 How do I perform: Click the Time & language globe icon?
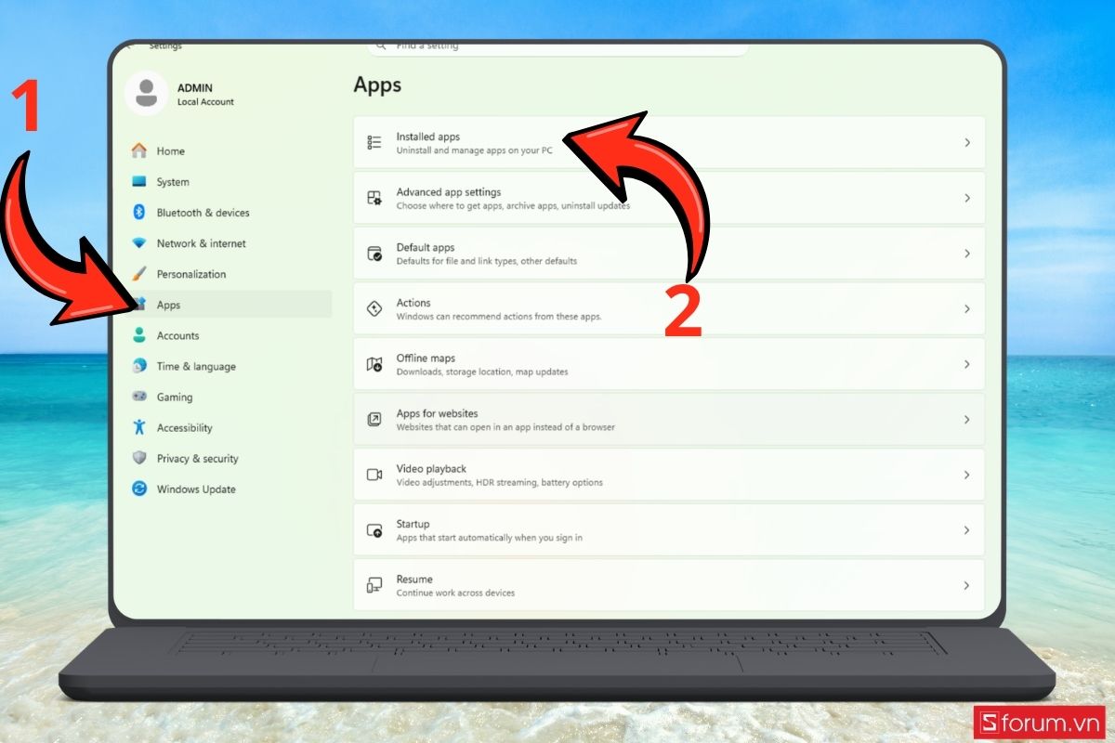pos(139,366)
